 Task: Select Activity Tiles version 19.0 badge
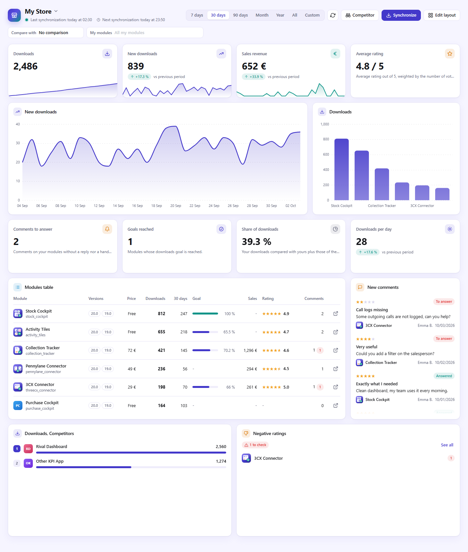[108, 332]
